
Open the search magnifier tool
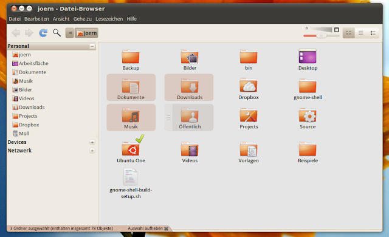(x=57, y=33)
